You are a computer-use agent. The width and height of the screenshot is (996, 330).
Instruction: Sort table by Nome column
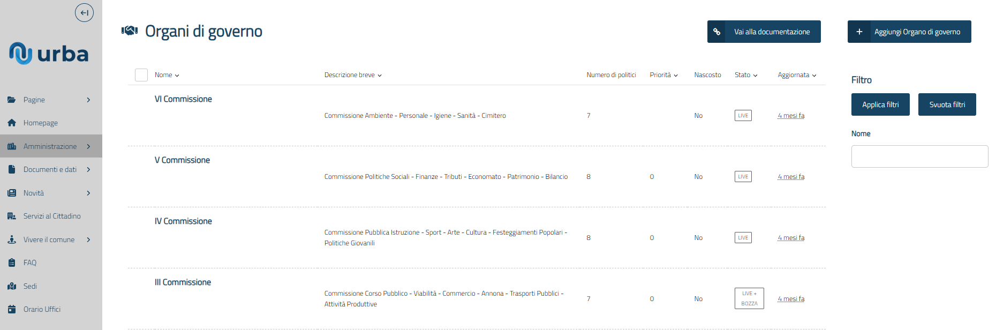click(x=167, y=75)
